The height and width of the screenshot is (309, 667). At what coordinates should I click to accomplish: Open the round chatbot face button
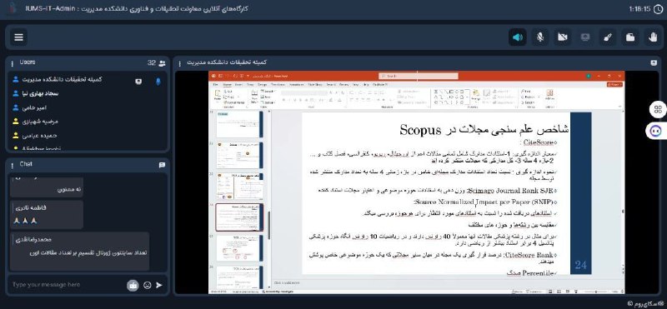click(658, 131)
